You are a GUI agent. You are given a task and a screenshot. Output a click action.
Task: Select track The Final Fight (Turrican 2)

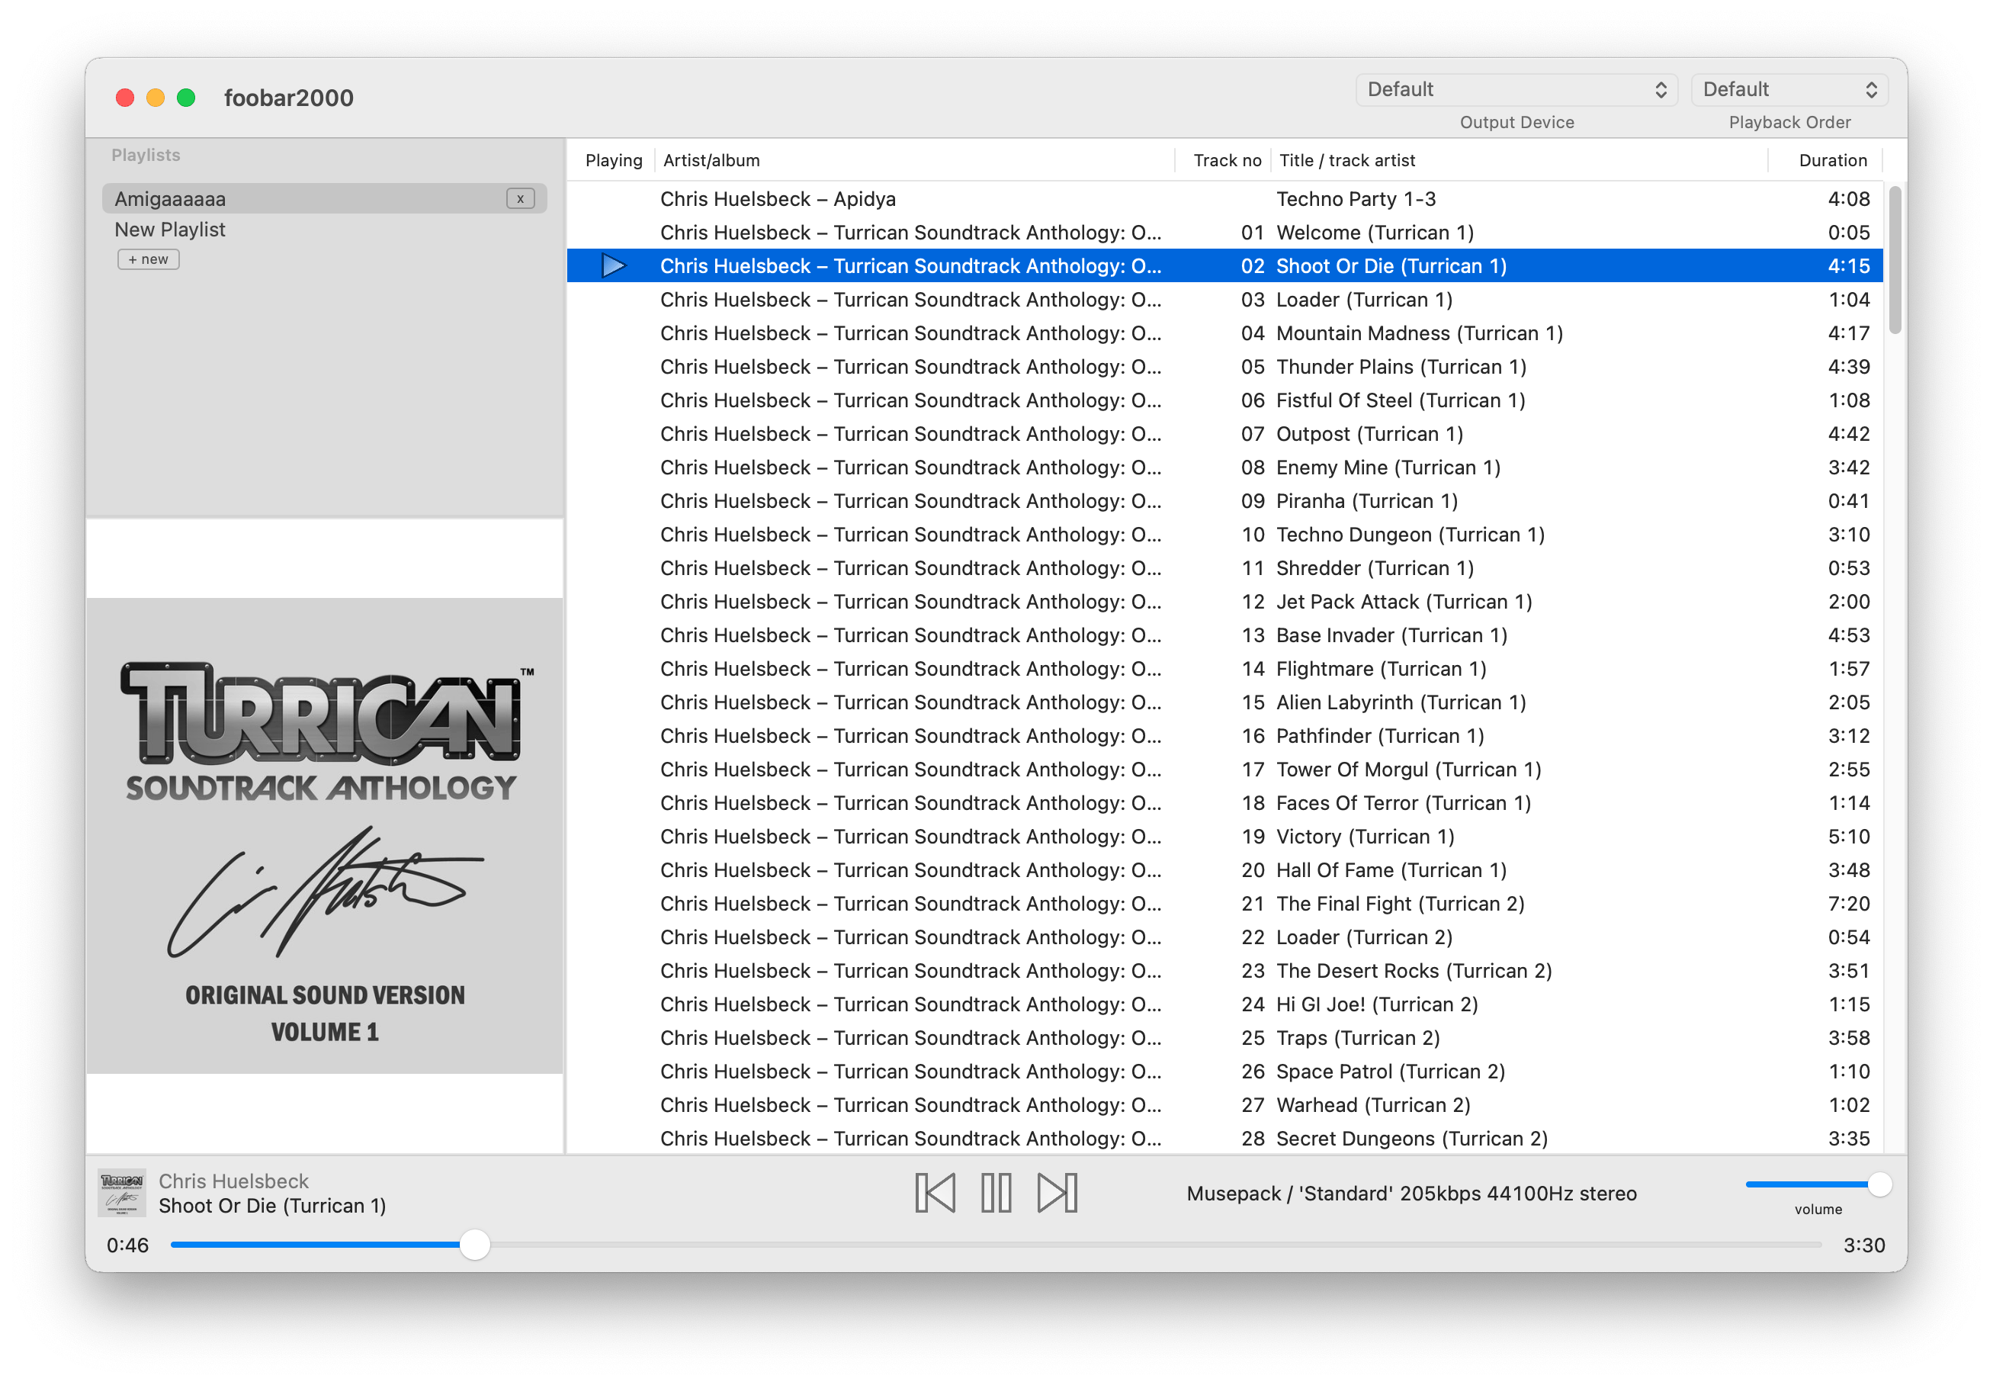point(1224,903)
